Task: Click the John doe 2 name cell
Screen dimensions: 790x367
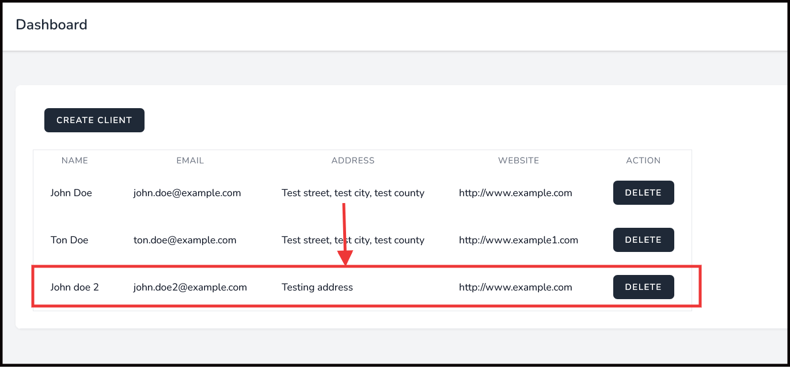Action: 74,287
